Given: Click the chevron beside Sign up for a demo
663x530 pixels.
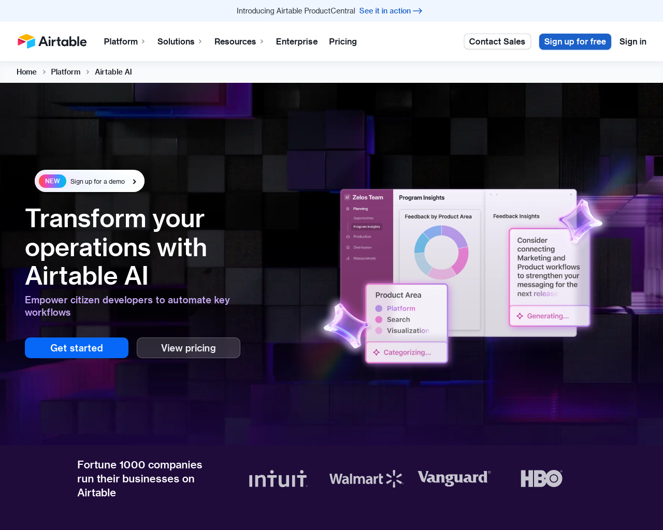Looking at the screenshot, I should [134, 182].
